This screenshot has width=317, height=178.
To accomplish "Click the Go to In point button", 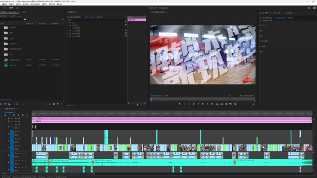I will tap(194, 104).
